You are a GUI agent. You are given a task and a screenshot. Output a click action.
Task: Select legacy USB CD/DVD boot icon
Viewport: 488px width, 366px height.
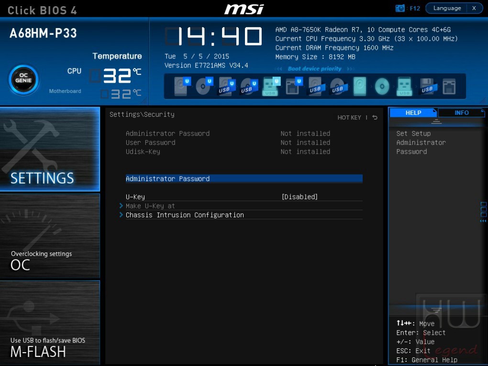(338, 86)
